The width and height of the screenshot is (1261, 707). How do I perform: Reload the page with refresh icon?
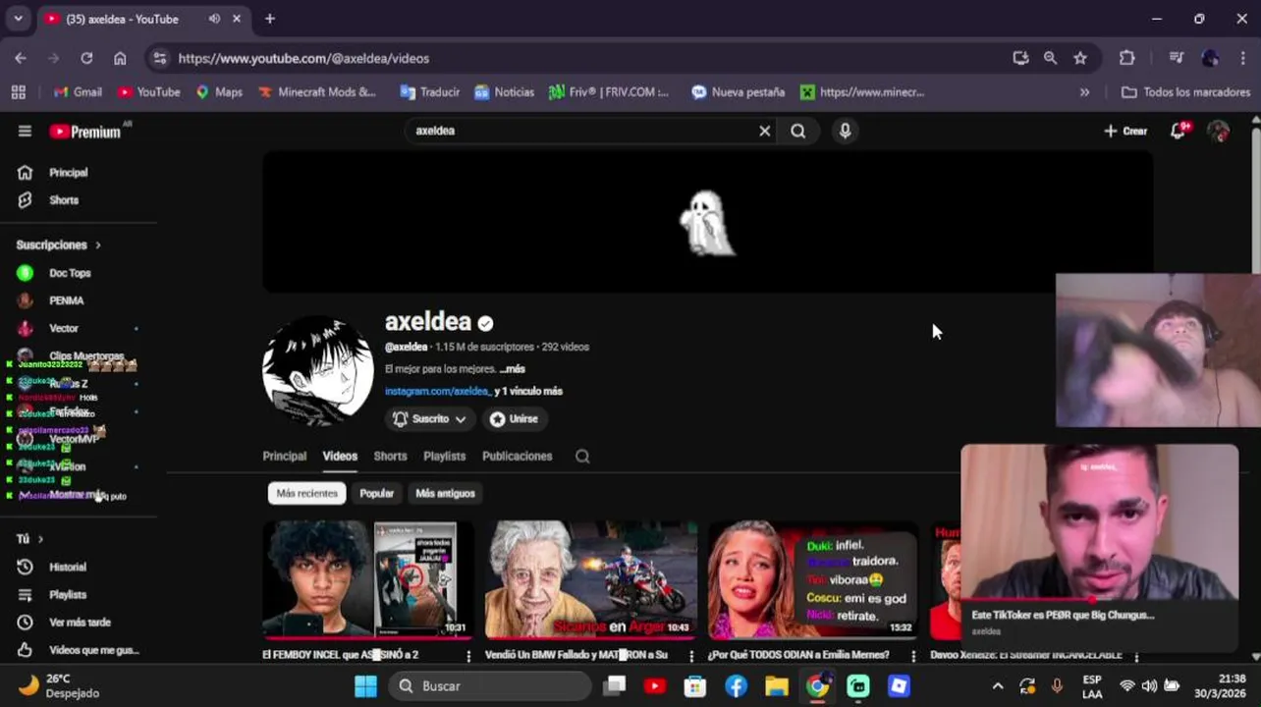point(86,58)
